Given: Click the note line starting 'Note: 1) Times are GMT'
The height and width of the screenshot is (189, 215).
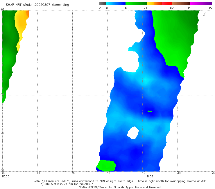Looking at the screenshot, I should 120,181.
